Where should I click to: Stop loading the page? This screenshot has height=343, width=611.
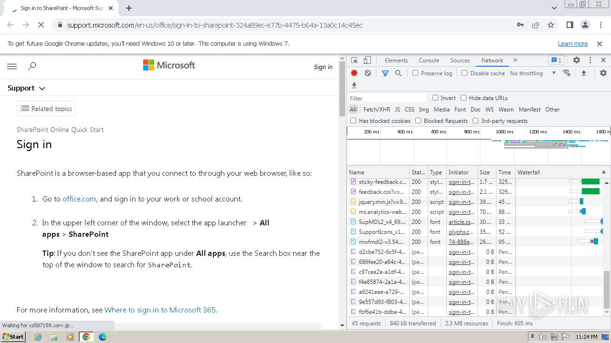pyautogui.click(x=41, y=25)
